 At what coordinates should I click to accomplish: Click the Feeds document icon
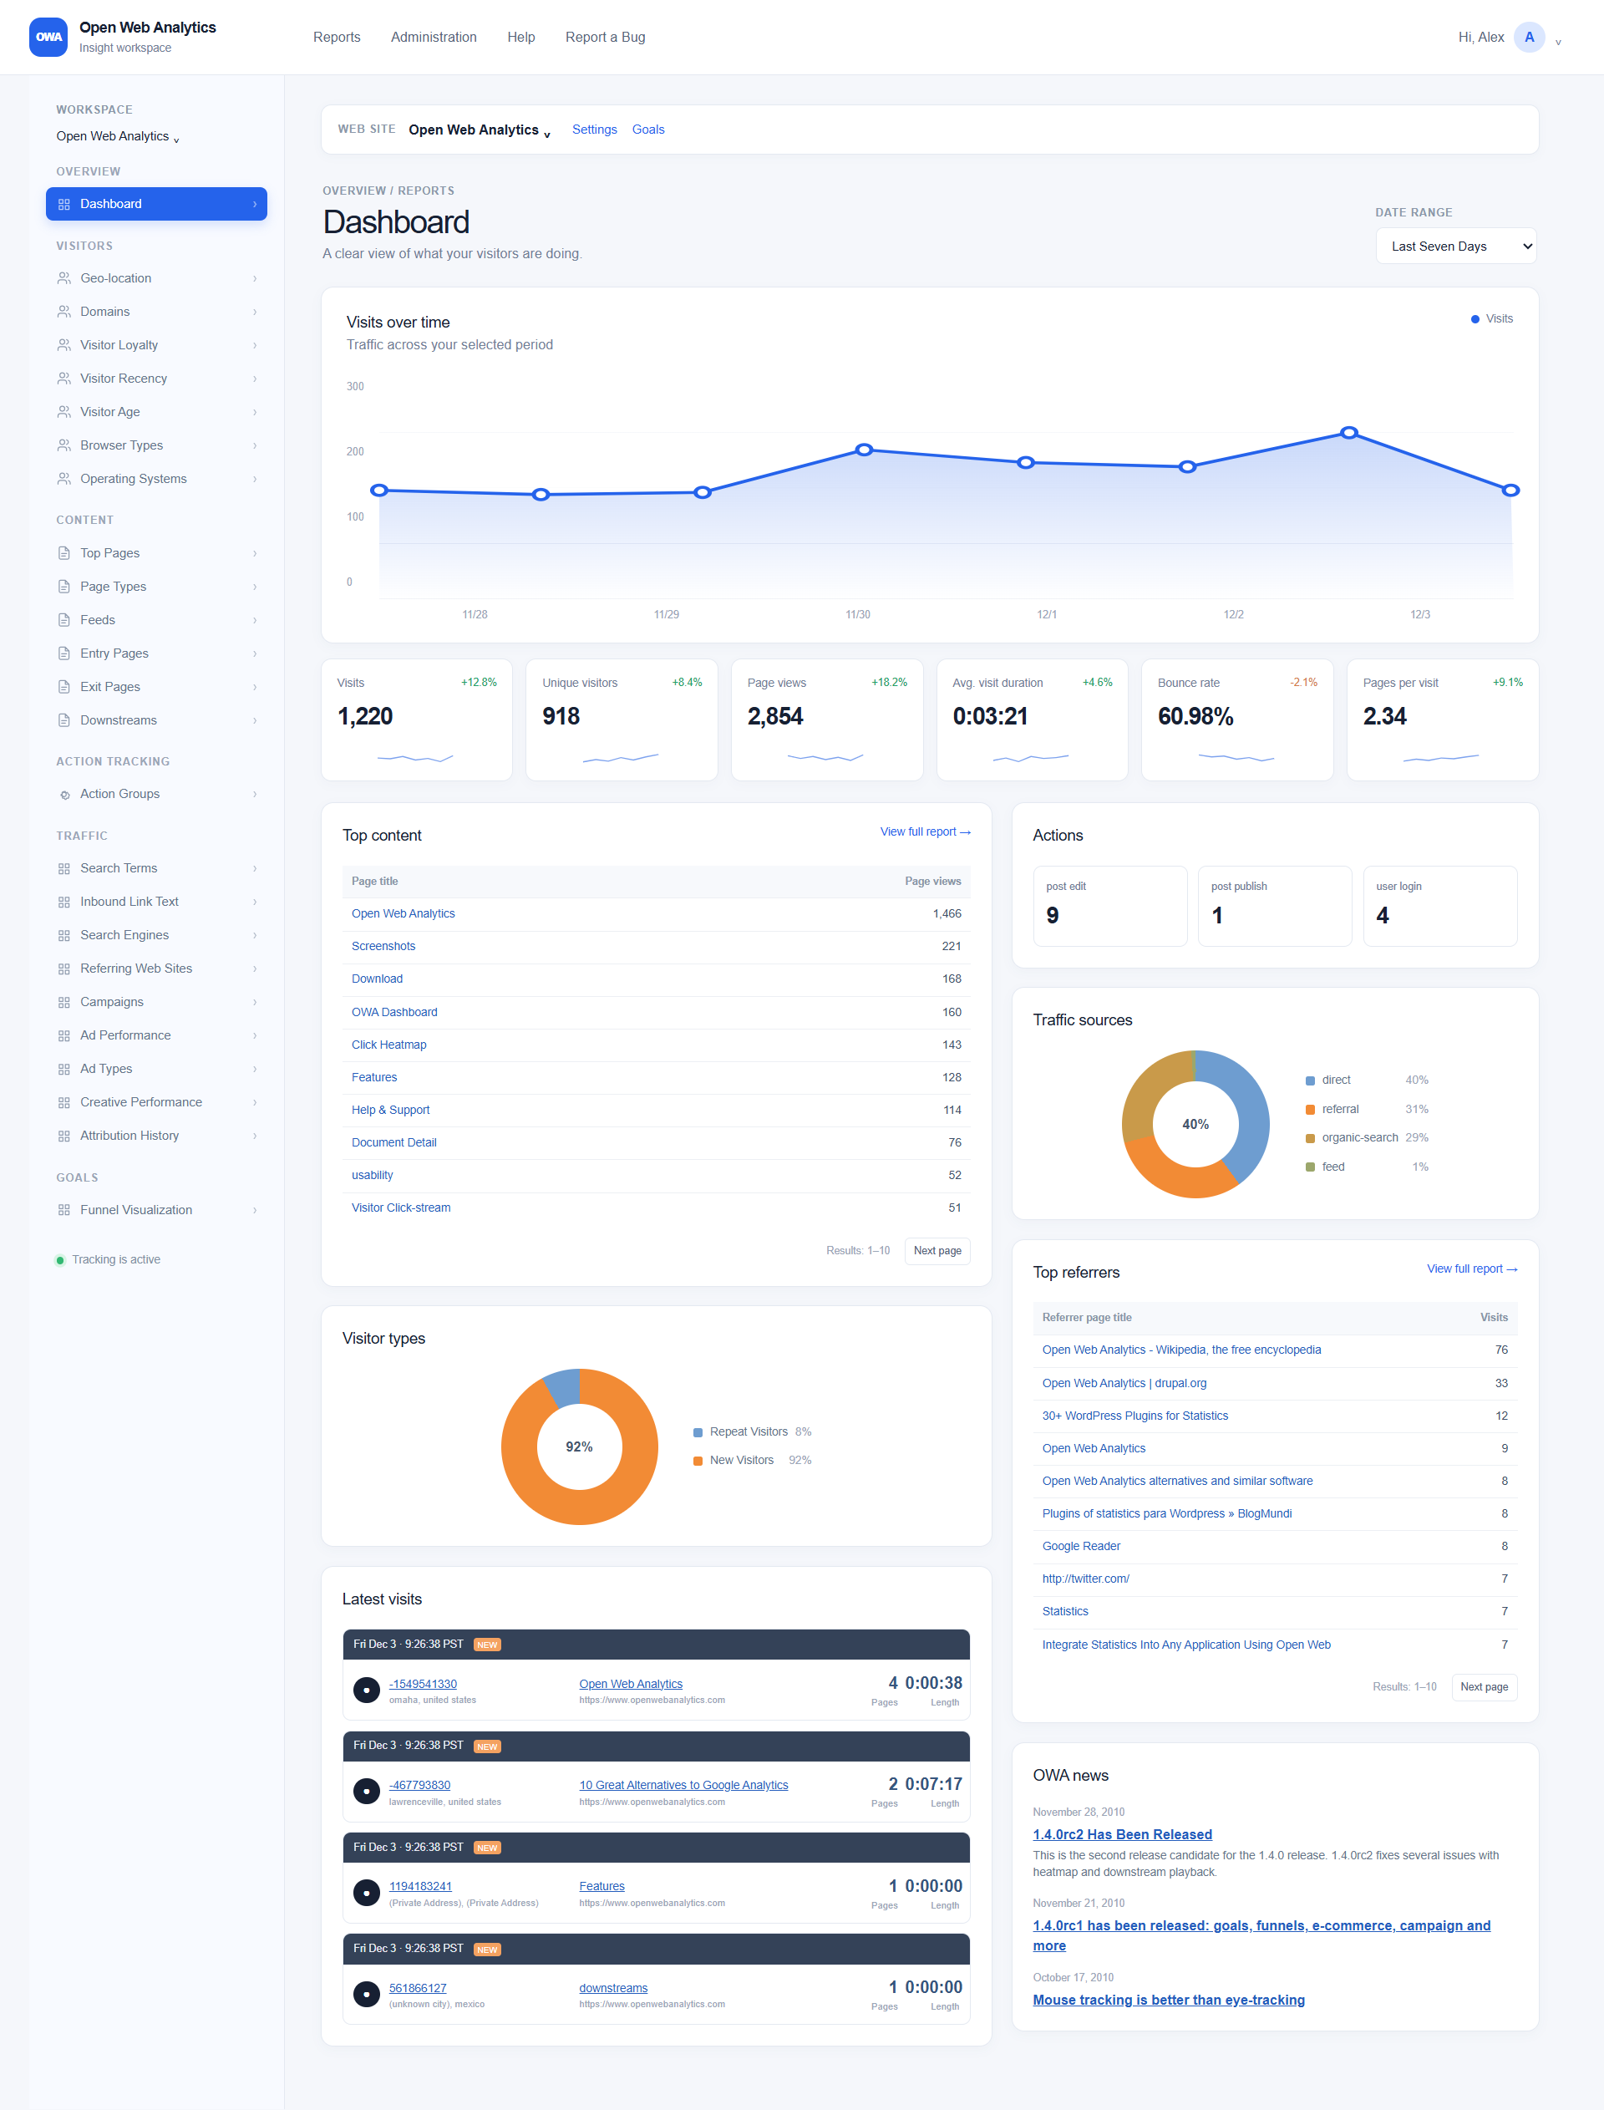pos(64,621)
